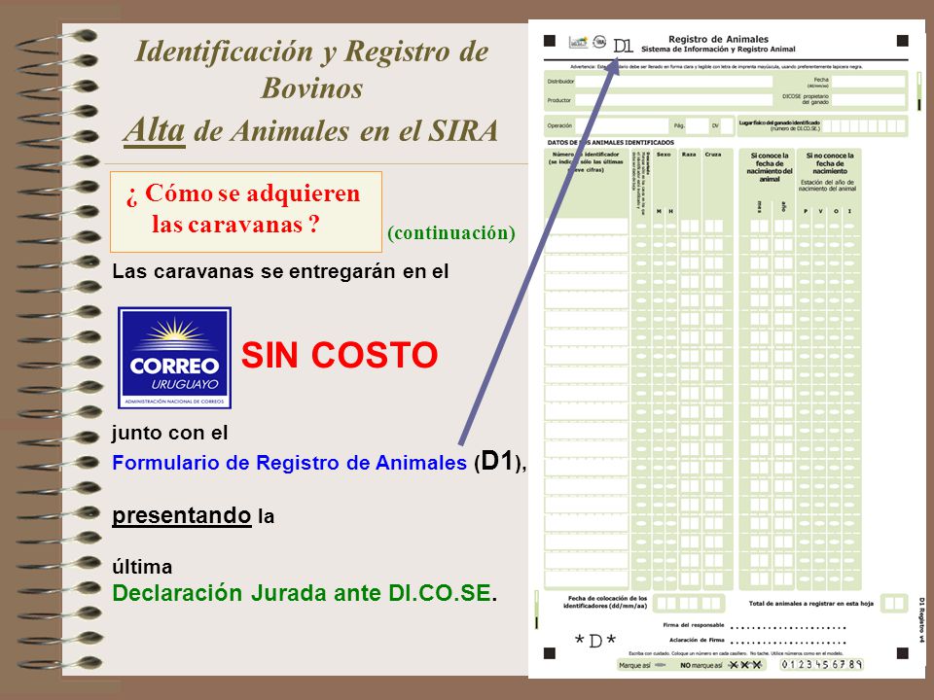Click the *D* mark at the form bottom
934x700 pixels.
point(595,641)
